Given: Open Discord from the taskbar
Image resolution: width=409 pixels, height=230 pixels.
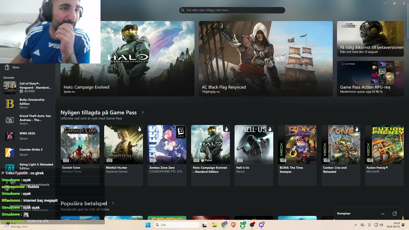Looking at the screenshot, I should coord(262,225).
